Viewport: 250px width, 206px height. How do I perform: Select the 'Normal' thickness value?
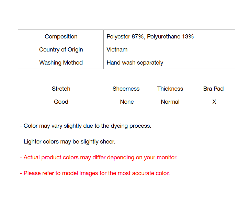click(x=170, y=102)
